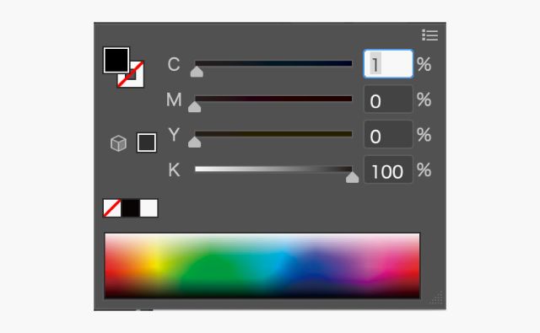This screenshot has height=333, width=540.
Task: Open the Color panel flyout menu
Action: pos(429,35)
